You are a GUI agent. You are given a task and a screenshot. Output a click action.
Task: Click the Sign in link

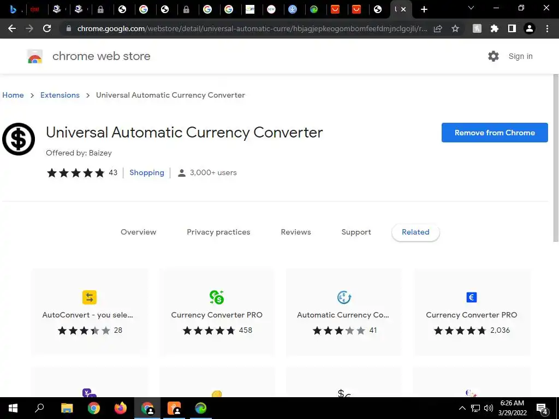pos(520,56)
